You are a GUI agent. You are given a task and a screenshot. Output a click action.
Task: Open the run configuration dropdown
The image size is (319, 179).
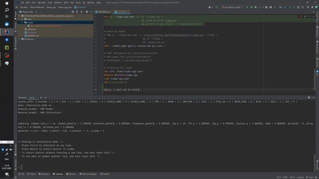point(232,7)
